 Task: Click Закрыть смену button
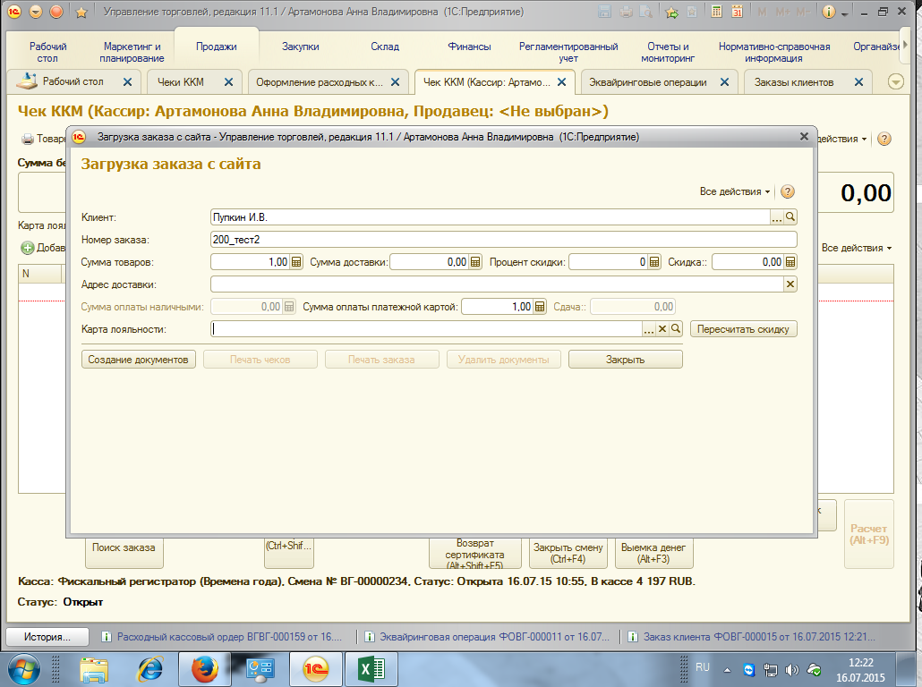[x=568, y=553]
